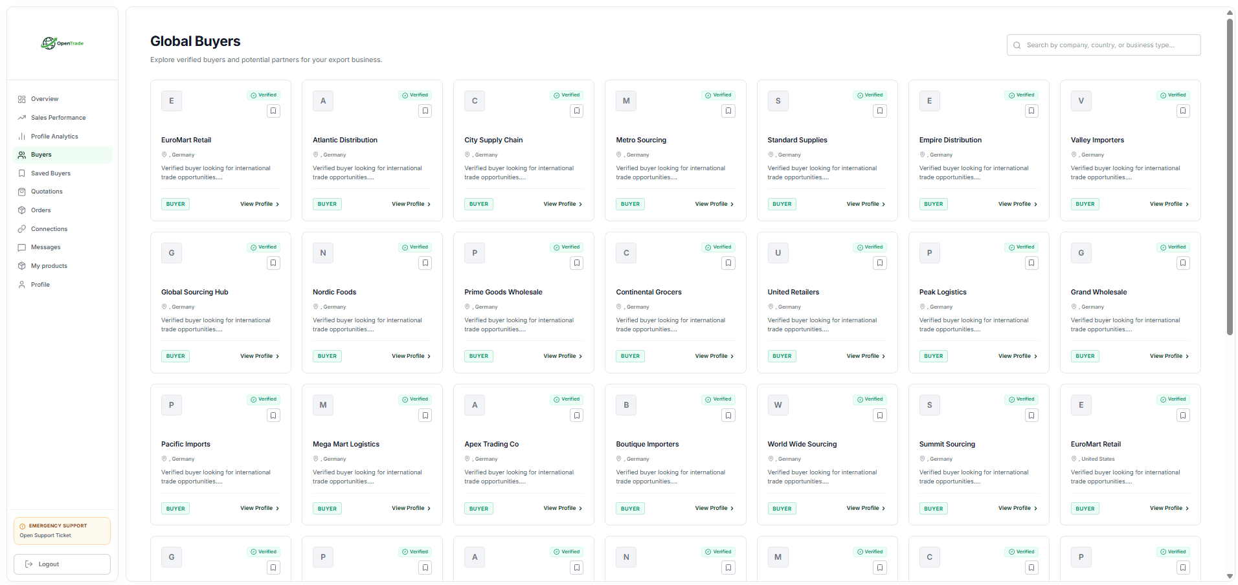Toggle bookmark on Global Sourcing Hub card
Screen dimensions: 1238x585
tap(273, 263)
